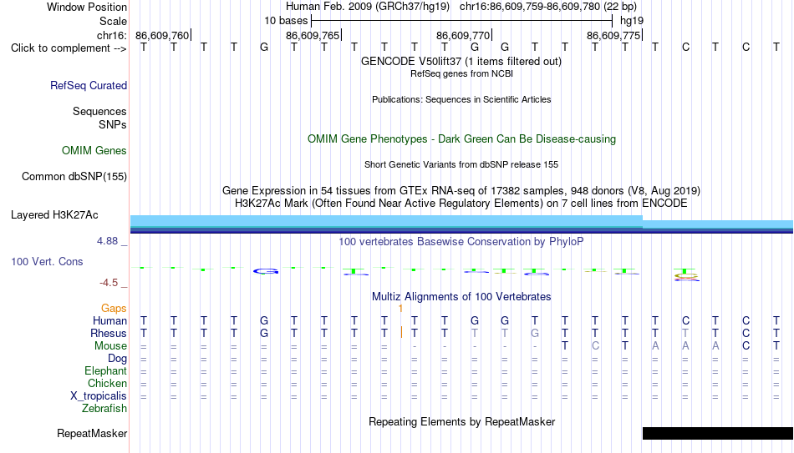Click the 'RefSeq genes from NCBI' title

[x=462, y=73]
